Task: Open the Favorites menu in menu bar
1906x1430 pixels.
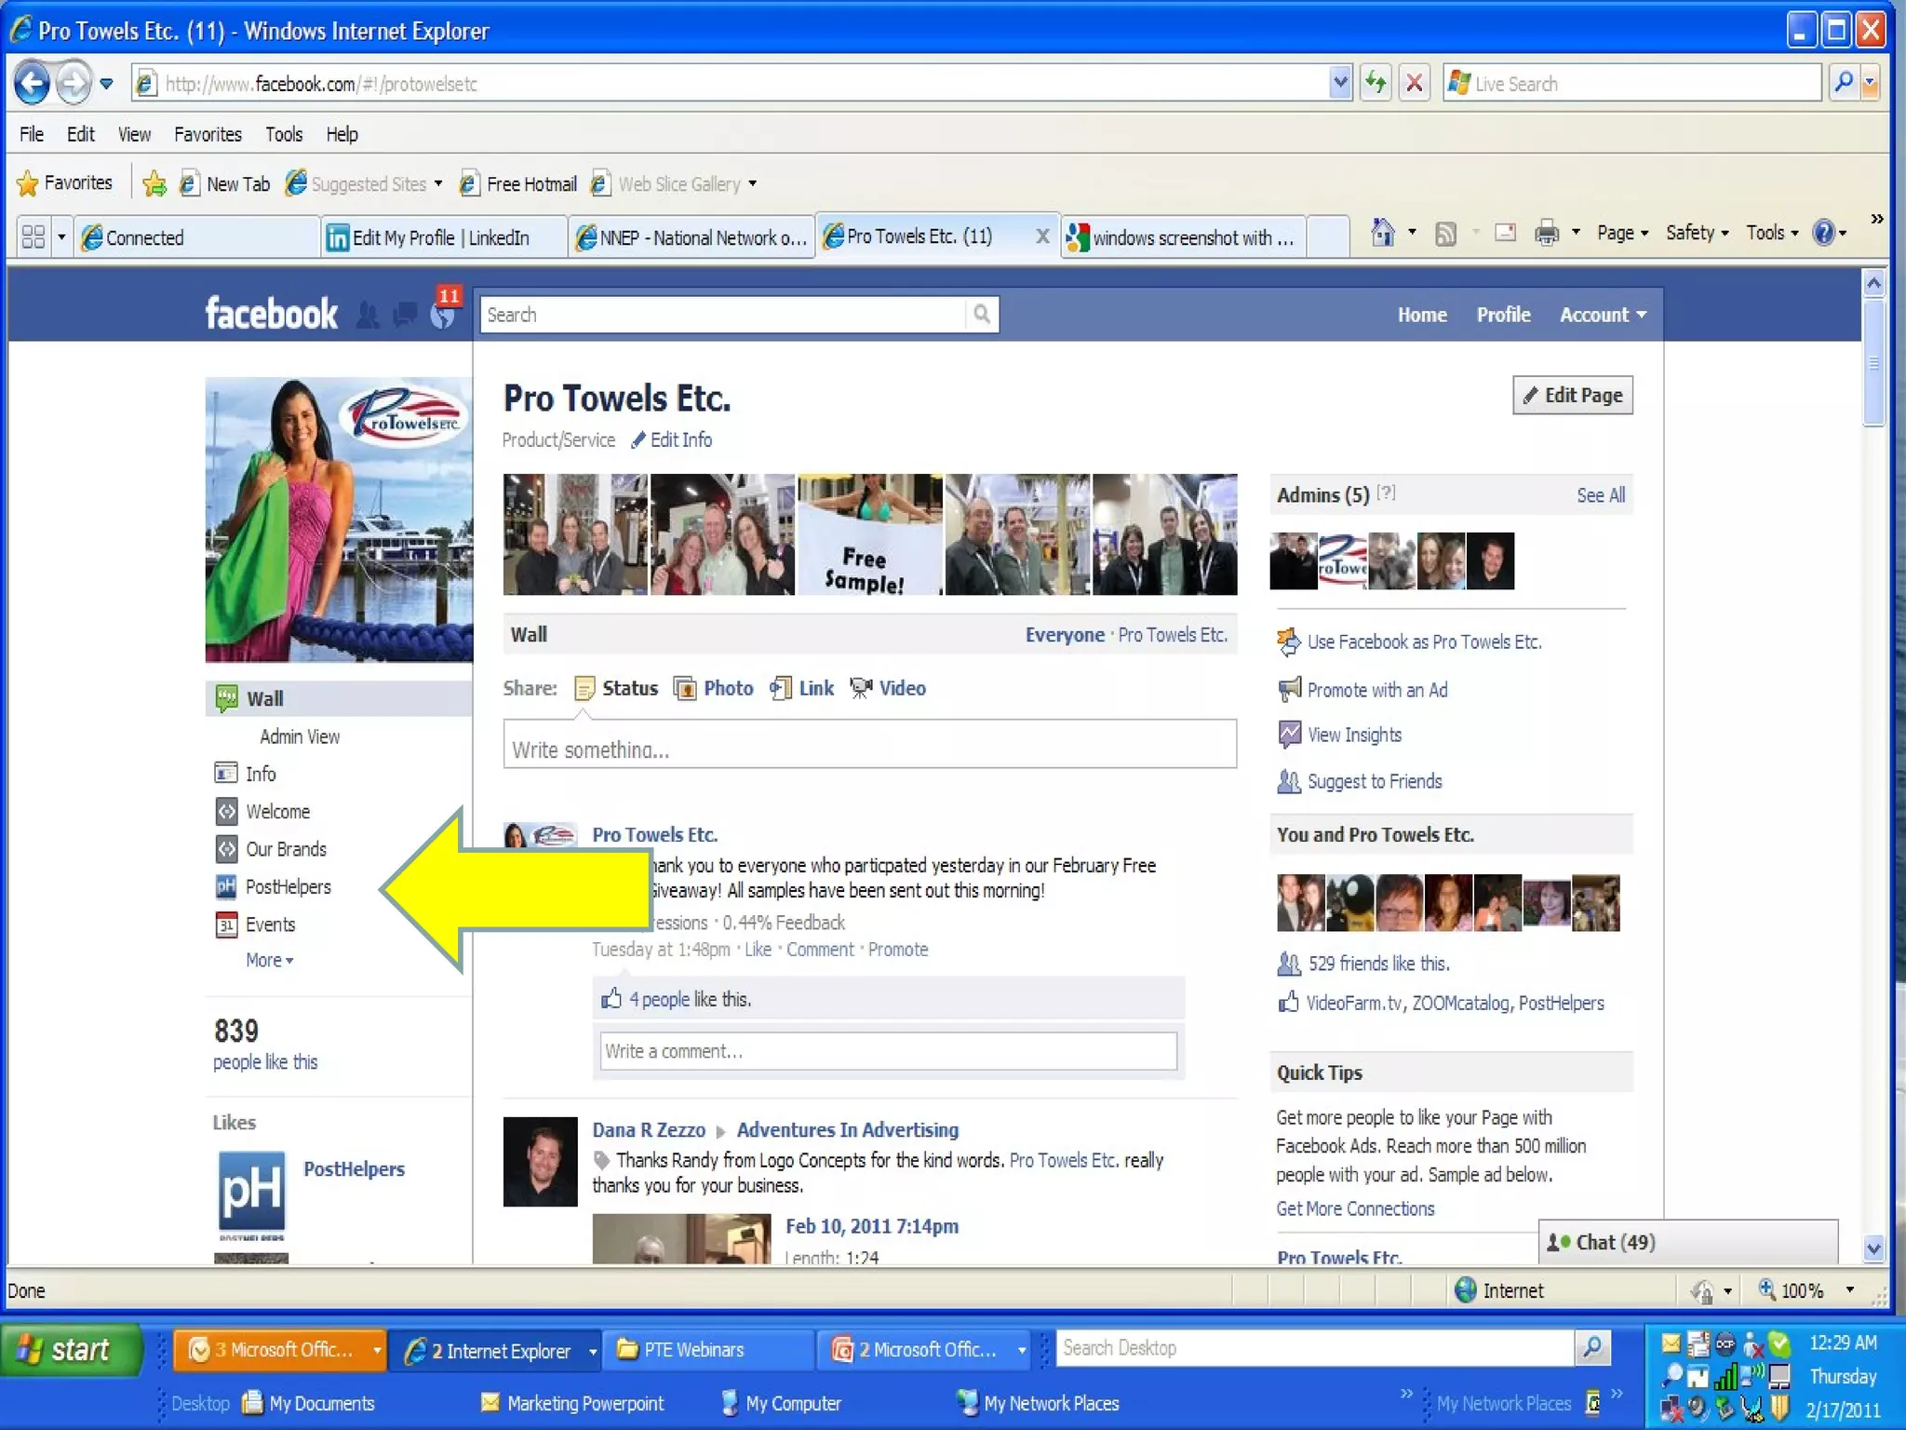Action: (x=208, y=134)
